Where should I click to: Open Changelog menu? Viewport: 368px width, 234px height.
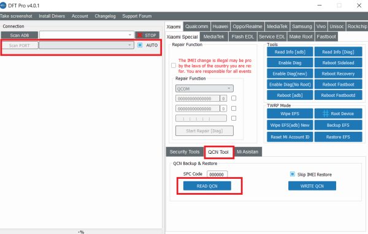pos(105,16)
